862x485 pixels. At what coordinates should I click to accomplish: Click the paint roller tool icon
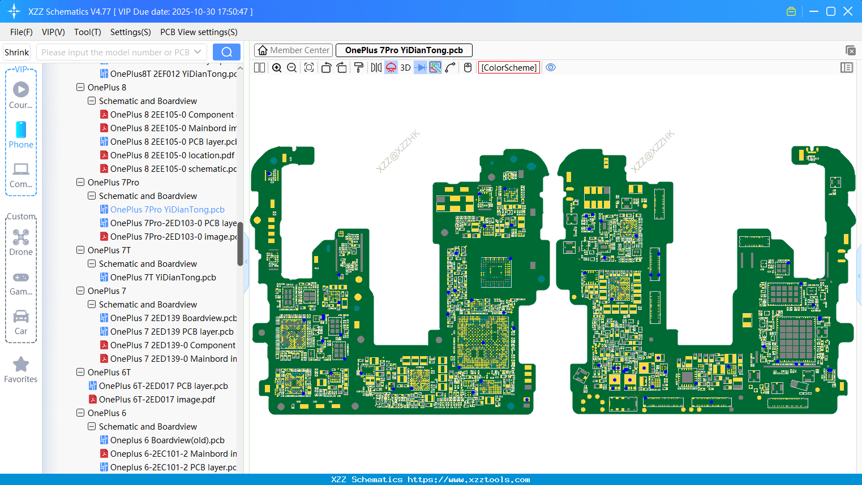point(358,68)
